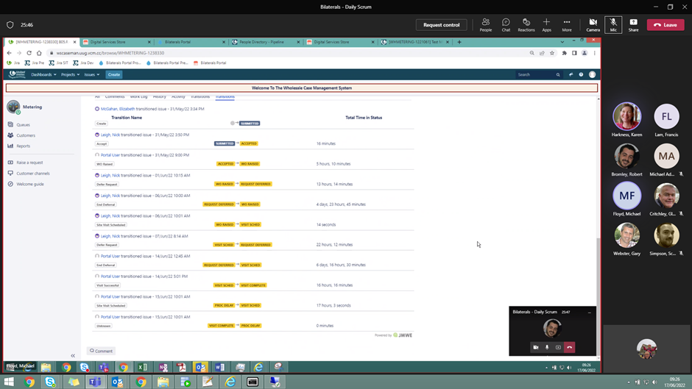This screenshot has width=692, height=389.
Task: Open Outlook from the bottom taskbar
Action: point(117,382)
